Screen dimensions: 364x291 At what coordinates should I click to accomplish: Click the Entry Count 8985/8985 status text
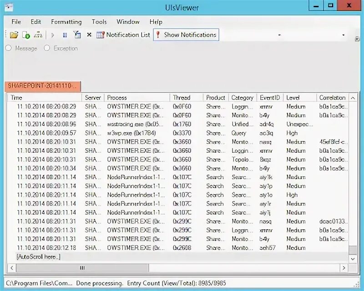[x=177, y=283]
